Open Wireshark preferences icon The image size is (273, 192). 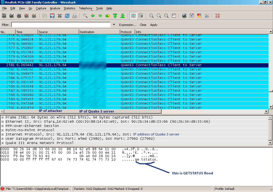[x=207, y=16]
